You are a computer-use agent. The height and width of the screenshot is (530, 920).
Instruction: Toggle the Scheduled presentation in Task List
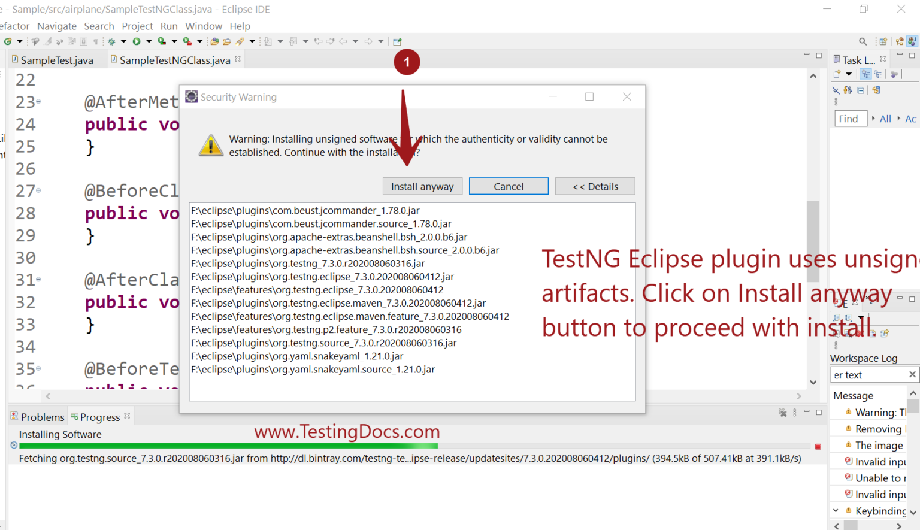point(879,74)
